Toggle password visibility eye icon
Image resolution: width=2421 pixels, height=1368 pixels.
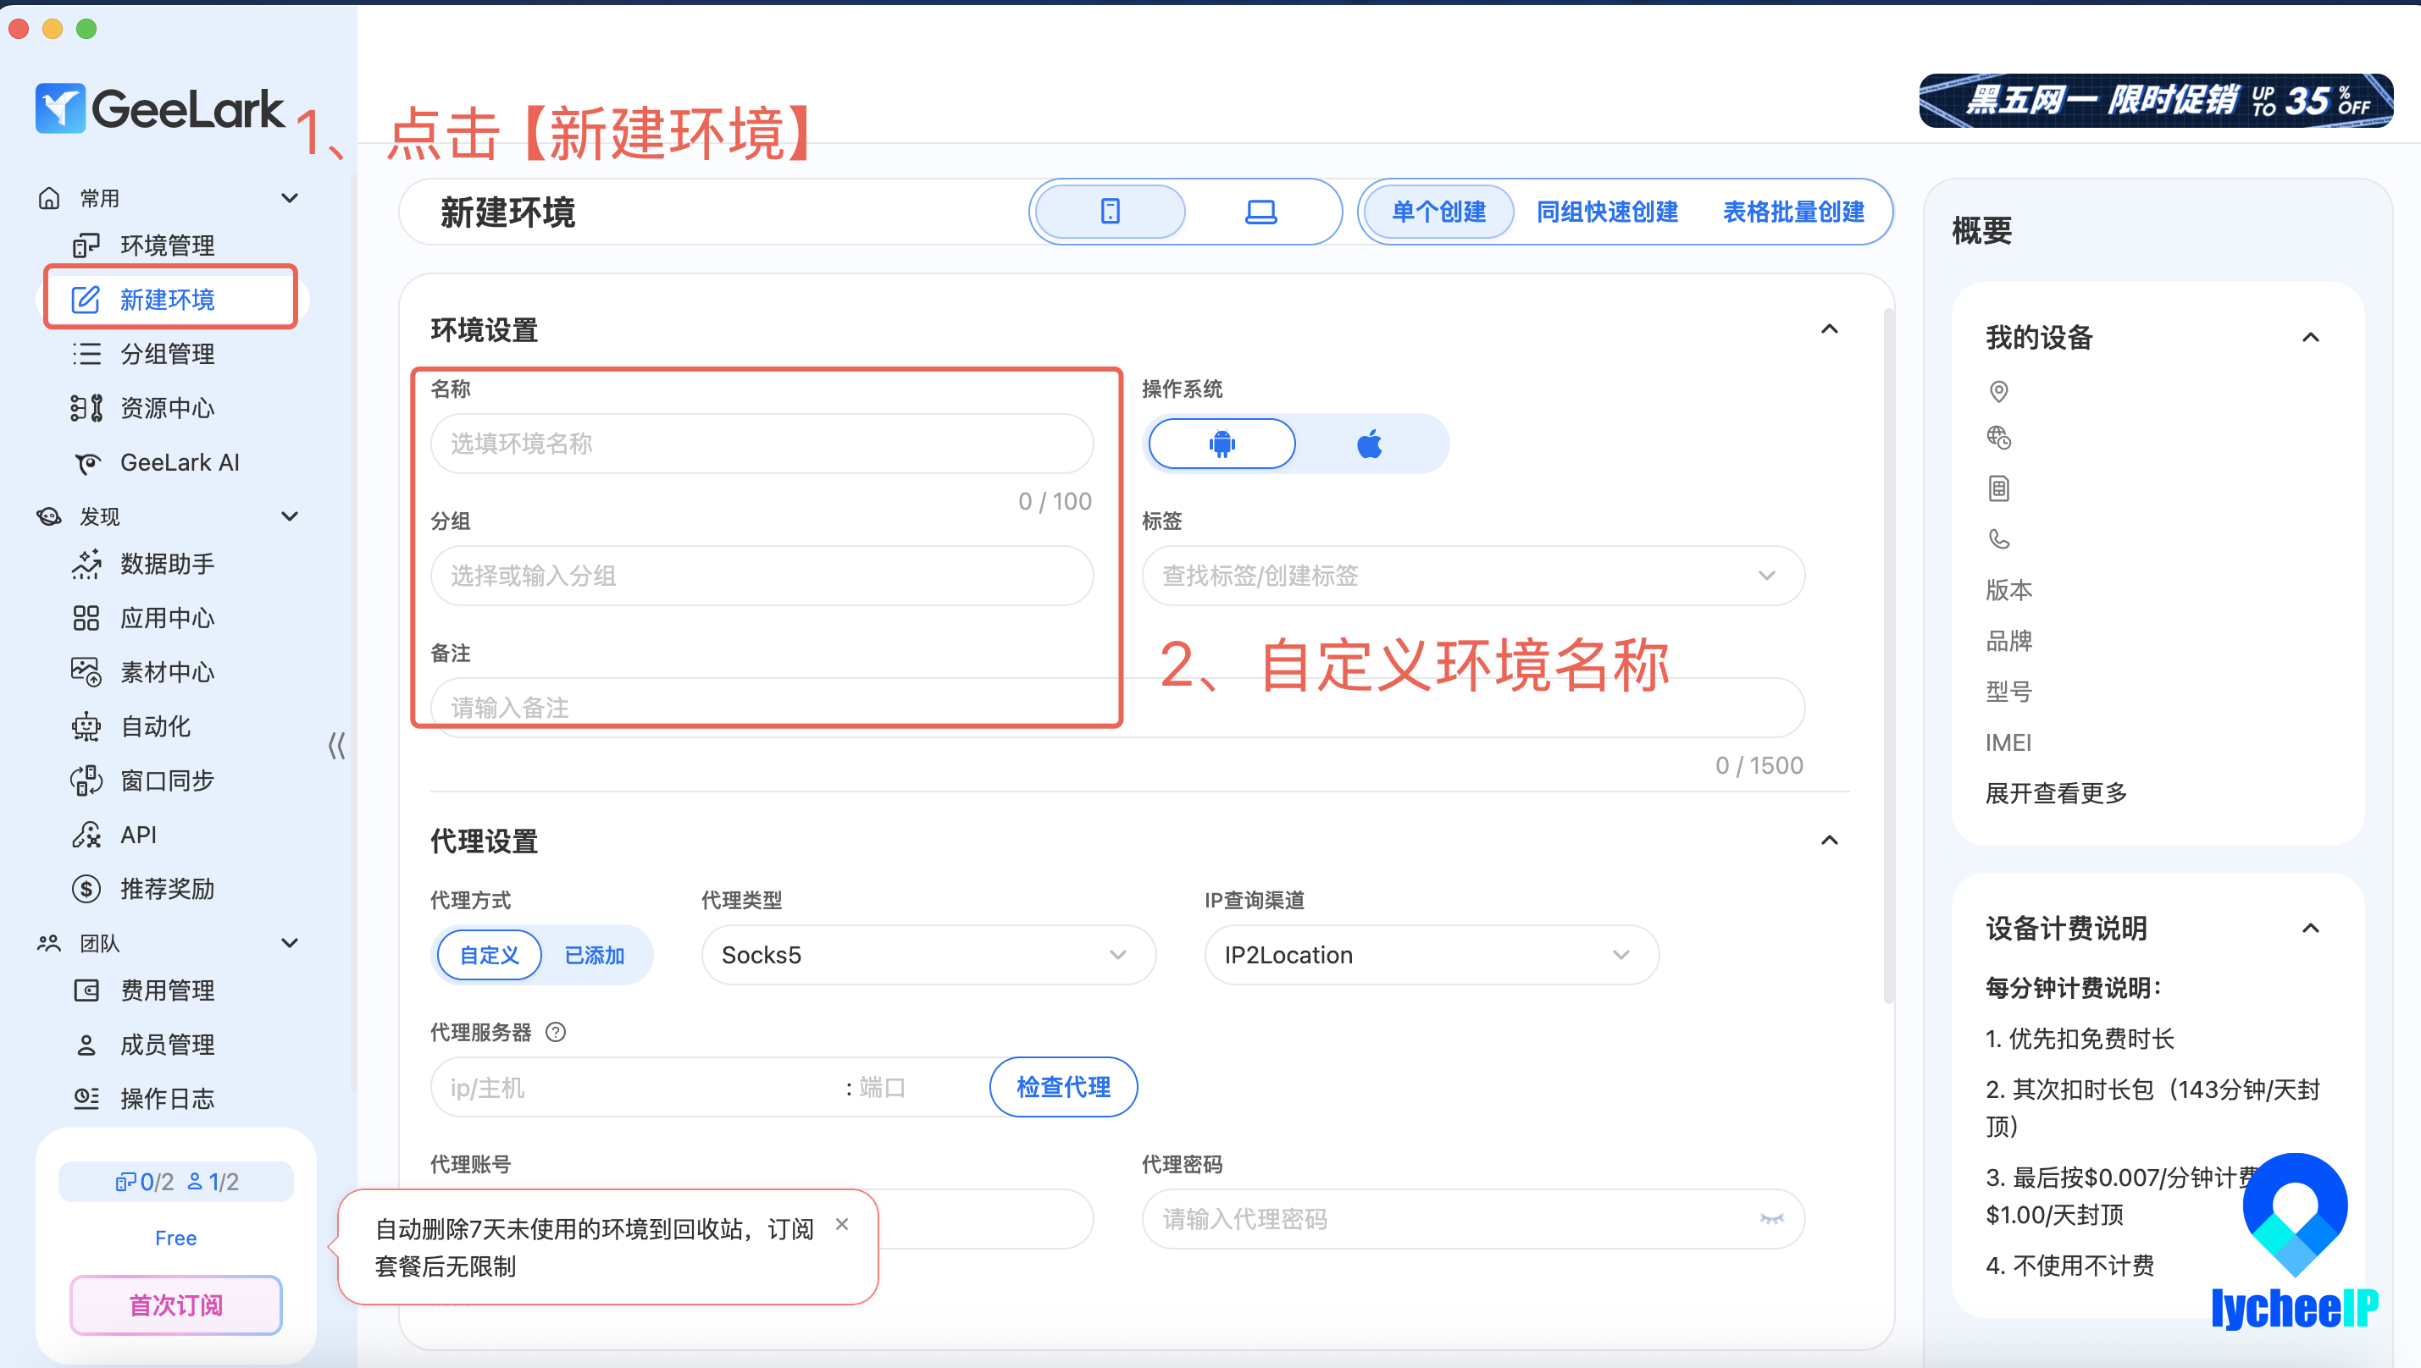coord(1771,1219)
